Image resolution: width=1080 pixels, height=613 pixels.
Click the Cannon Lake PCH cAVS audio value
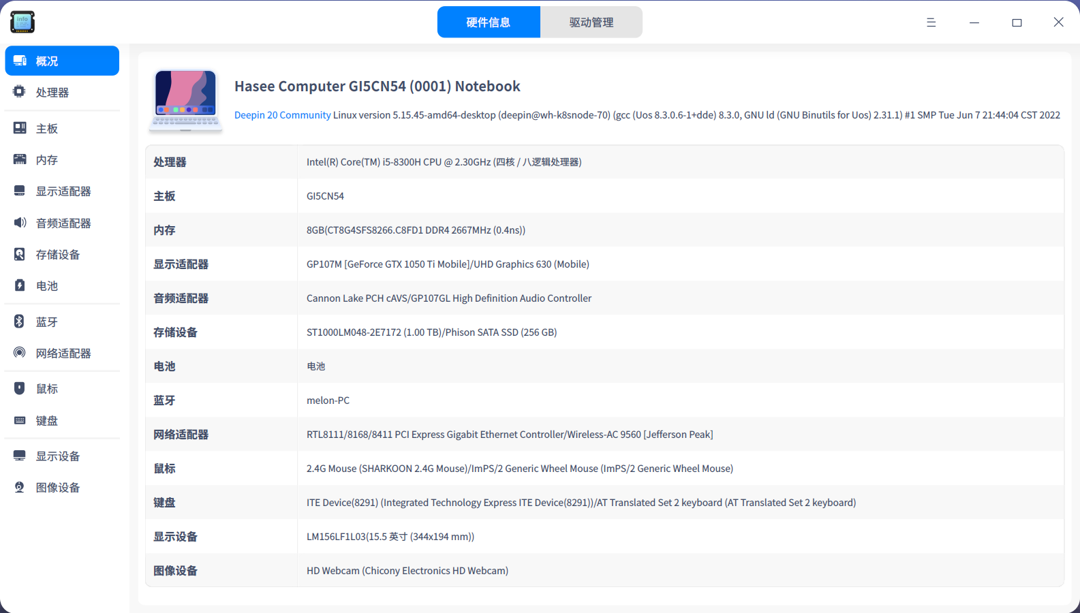tap(449, 298)
